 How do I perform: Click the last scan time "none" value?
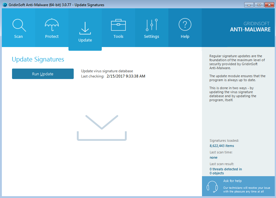pos(213,157)
